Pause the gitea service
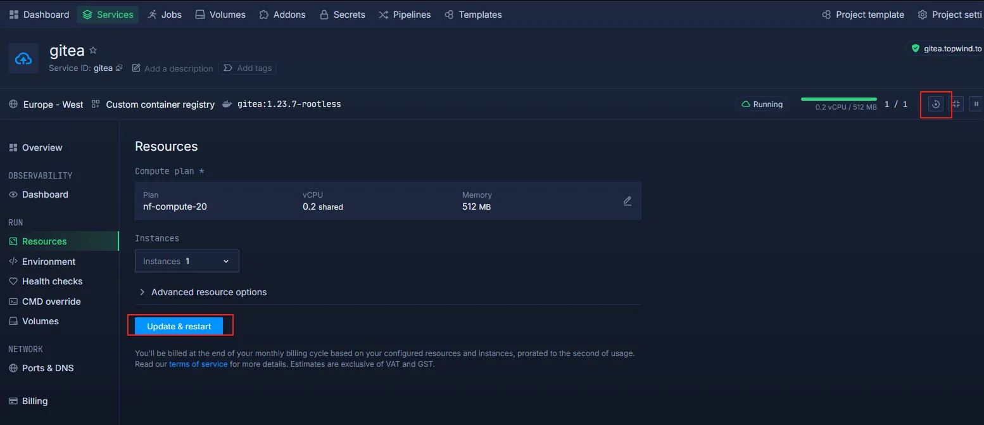The width and height of the screenshot is (984, 425). pos(977,104)
